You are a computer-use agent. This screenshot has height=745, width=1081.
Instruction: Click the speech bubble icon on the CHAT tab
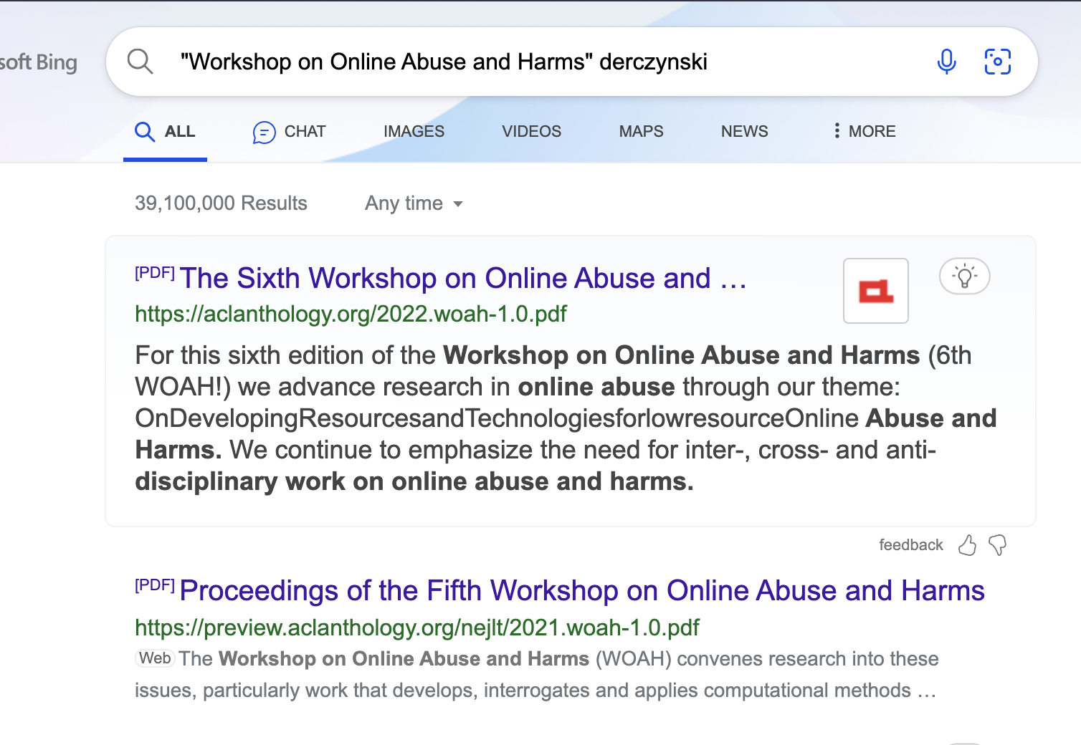click(x=265, y=132)
